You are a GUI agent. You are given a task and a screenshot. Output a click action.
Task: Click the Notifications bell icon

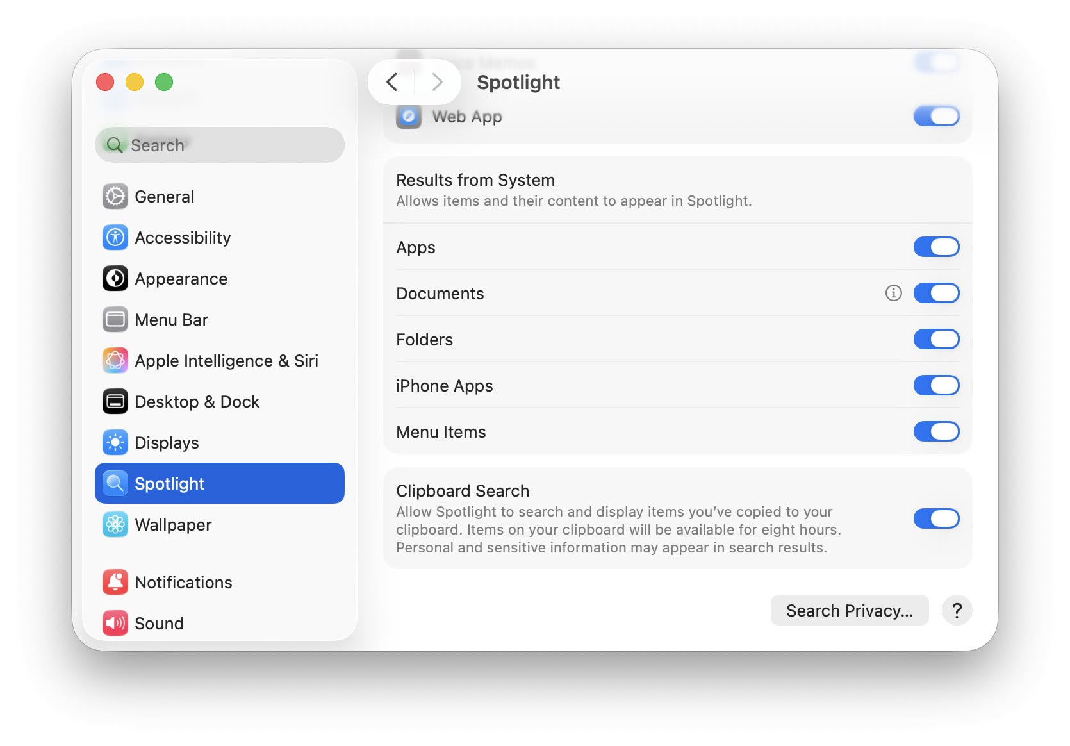[x=115, y=583]
